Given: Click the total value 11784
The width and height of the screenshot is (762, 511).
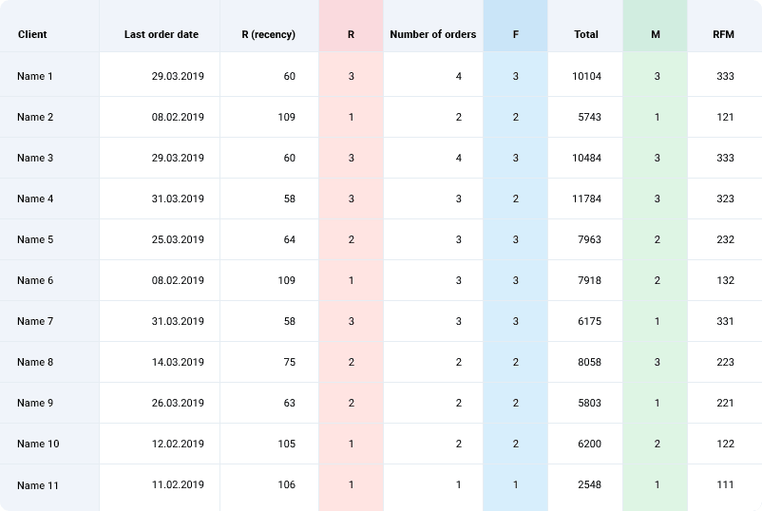Looking at the screenshot, I should pyautogui.click(x=586, y=199).
